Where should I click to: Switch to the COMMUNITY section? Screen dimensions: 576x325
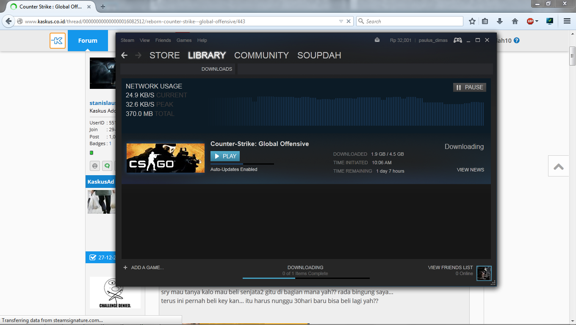261,55
